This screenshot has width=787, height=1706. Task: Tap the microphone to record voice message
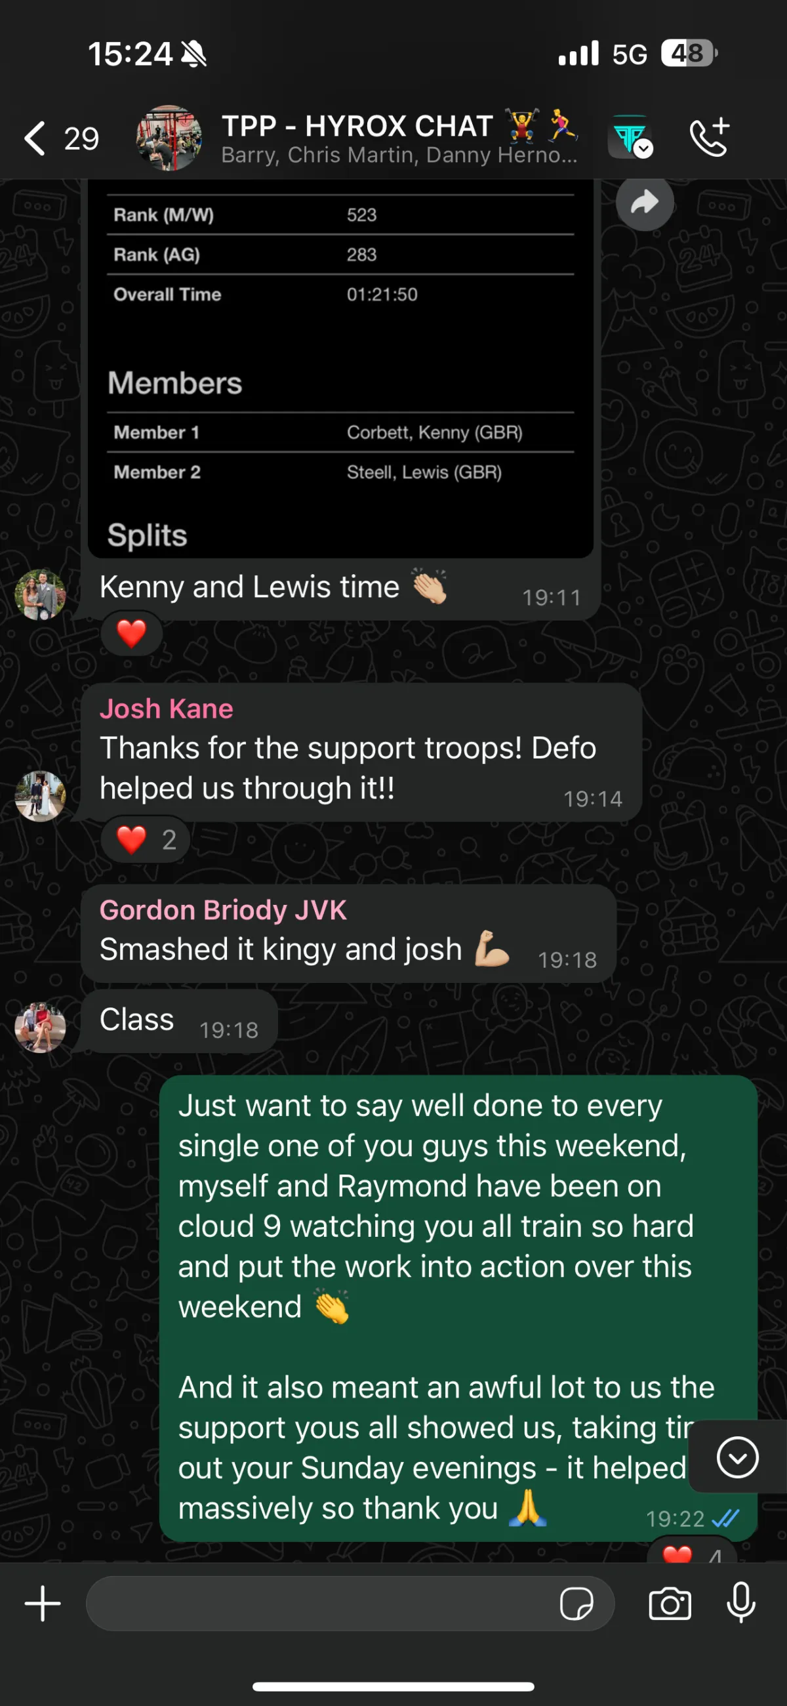coord(740,1603)
